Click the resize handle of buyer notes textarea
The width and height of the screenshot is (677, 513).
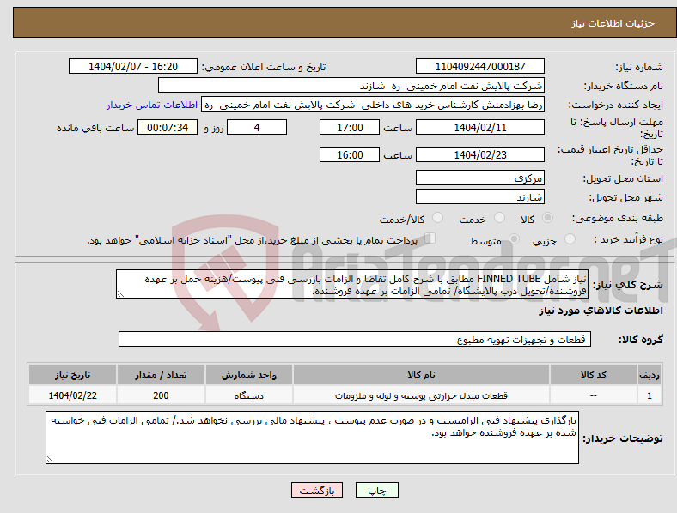click(x=50, y=460)
